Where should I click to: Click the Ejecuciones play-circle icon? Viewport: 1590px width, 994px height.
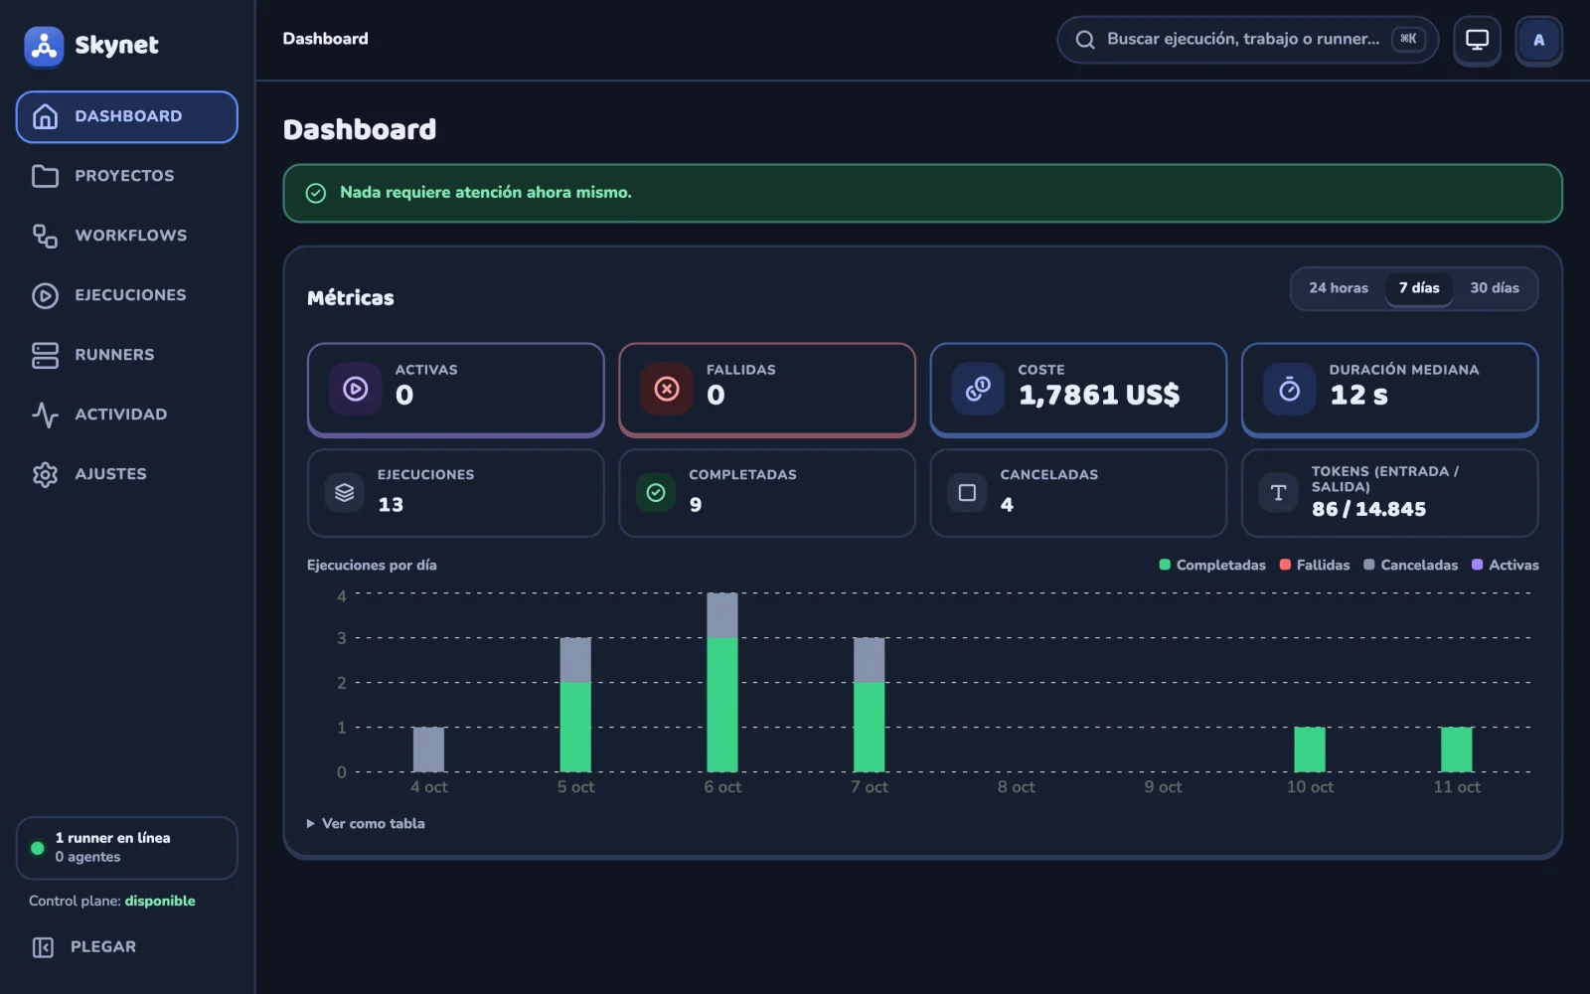pos(45,295)
